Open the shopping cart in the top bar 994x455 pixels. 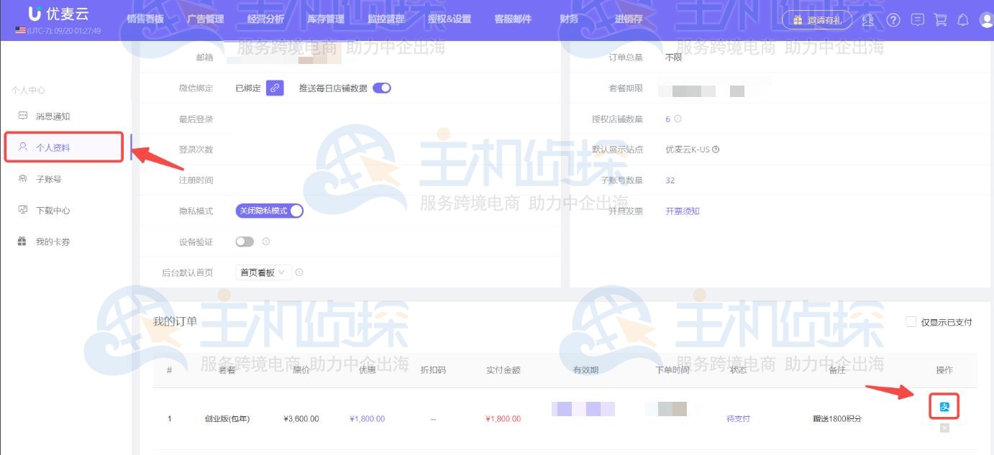939,21
